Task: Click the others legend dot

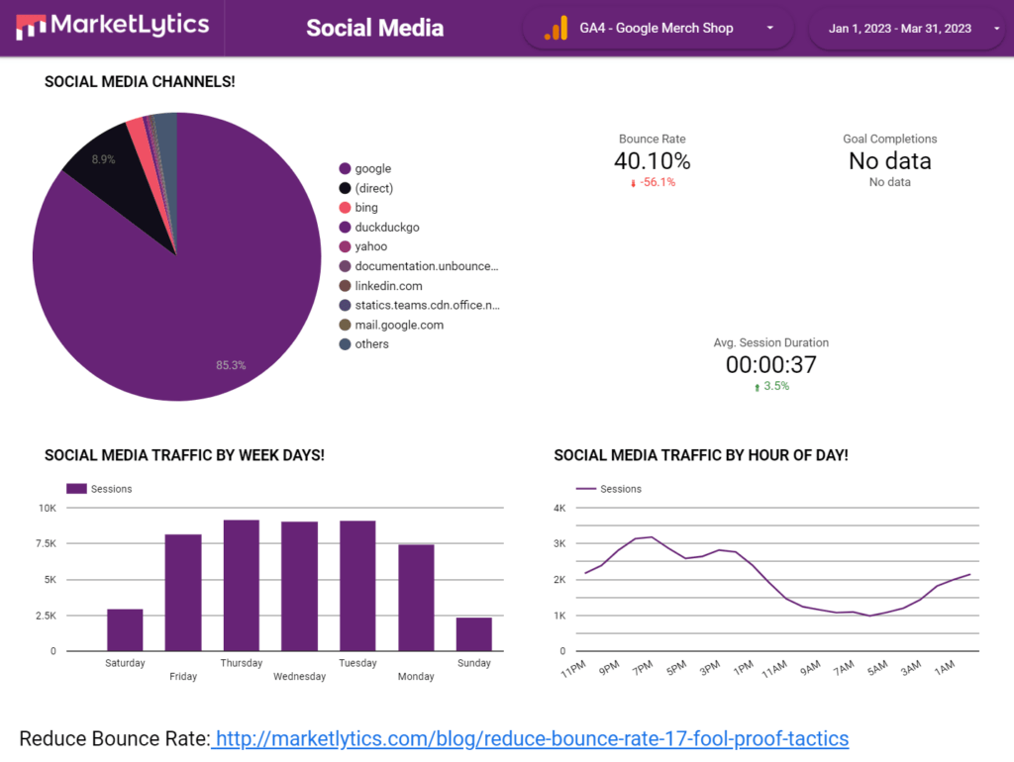Action: coord(346,344)
